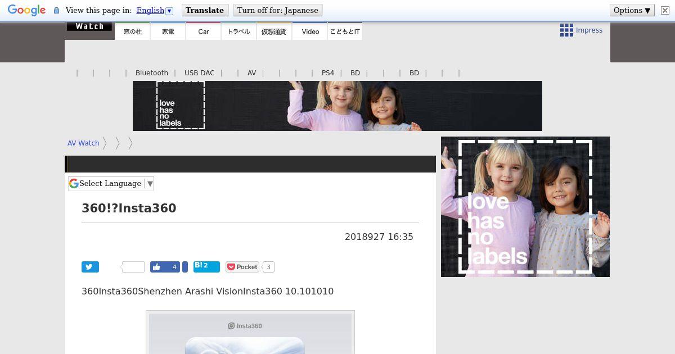Screen dimensions: 675x354
Task: Open the 窓の杜 tab
Action: pyautogui.click(x=133, y=31)
